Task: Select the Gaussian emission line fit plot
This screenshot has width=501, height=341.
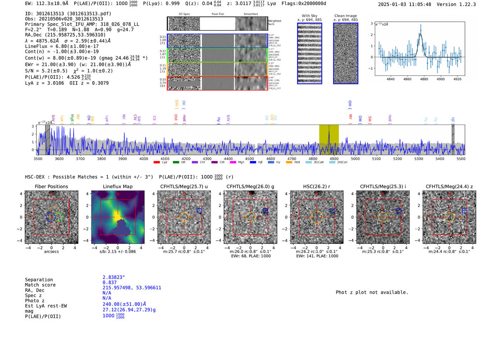Action: click(420, 49)
